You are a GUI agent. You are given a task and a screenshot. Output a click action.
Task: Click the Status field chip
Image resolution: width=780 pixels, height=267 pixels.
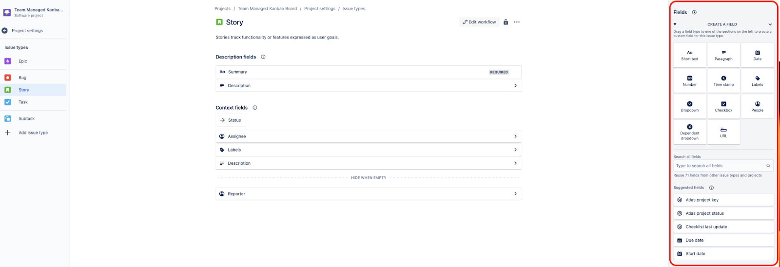pyautogui.click(x=231, y=120)
